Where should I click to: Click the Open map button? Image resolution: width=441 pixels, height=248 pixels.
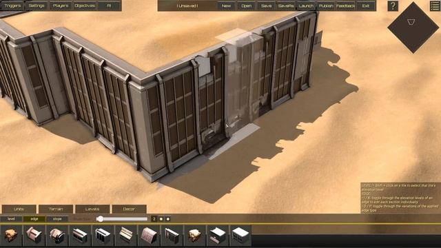[x=247, y=6]
